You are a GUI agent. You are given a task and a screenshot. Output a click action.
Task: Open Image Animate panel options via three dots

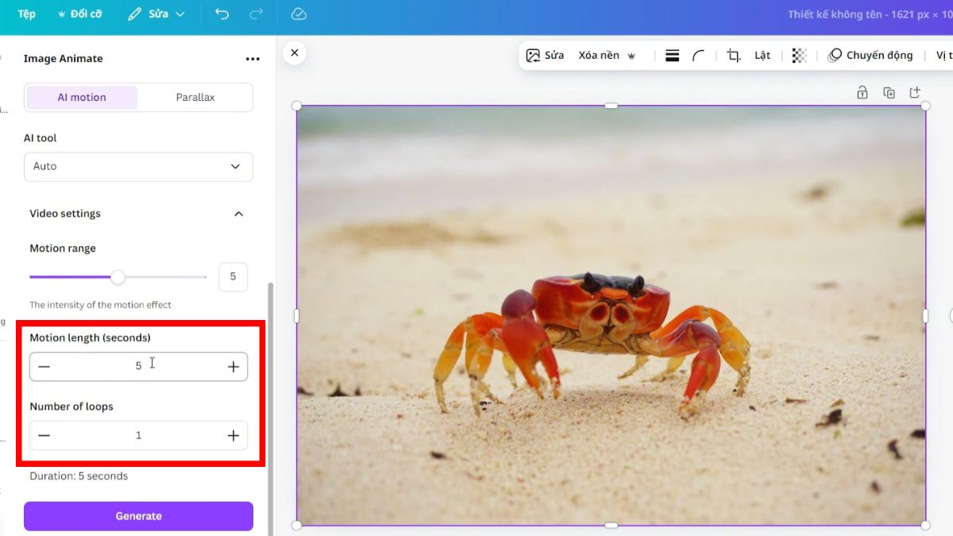pos(253,58)
